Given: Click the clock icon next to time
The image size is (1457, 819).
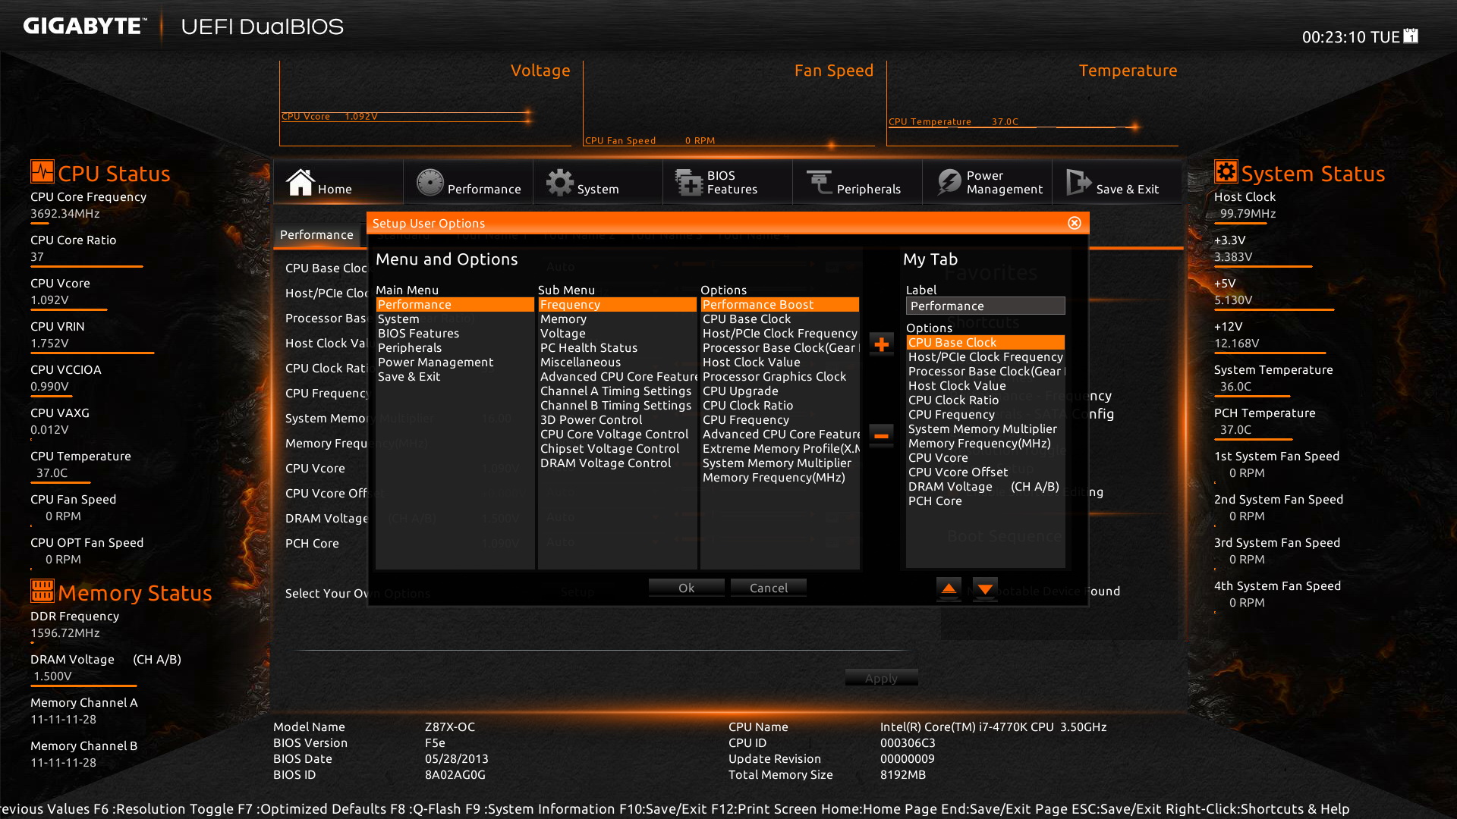Looking at the screenshot, I should point(1411,36).
